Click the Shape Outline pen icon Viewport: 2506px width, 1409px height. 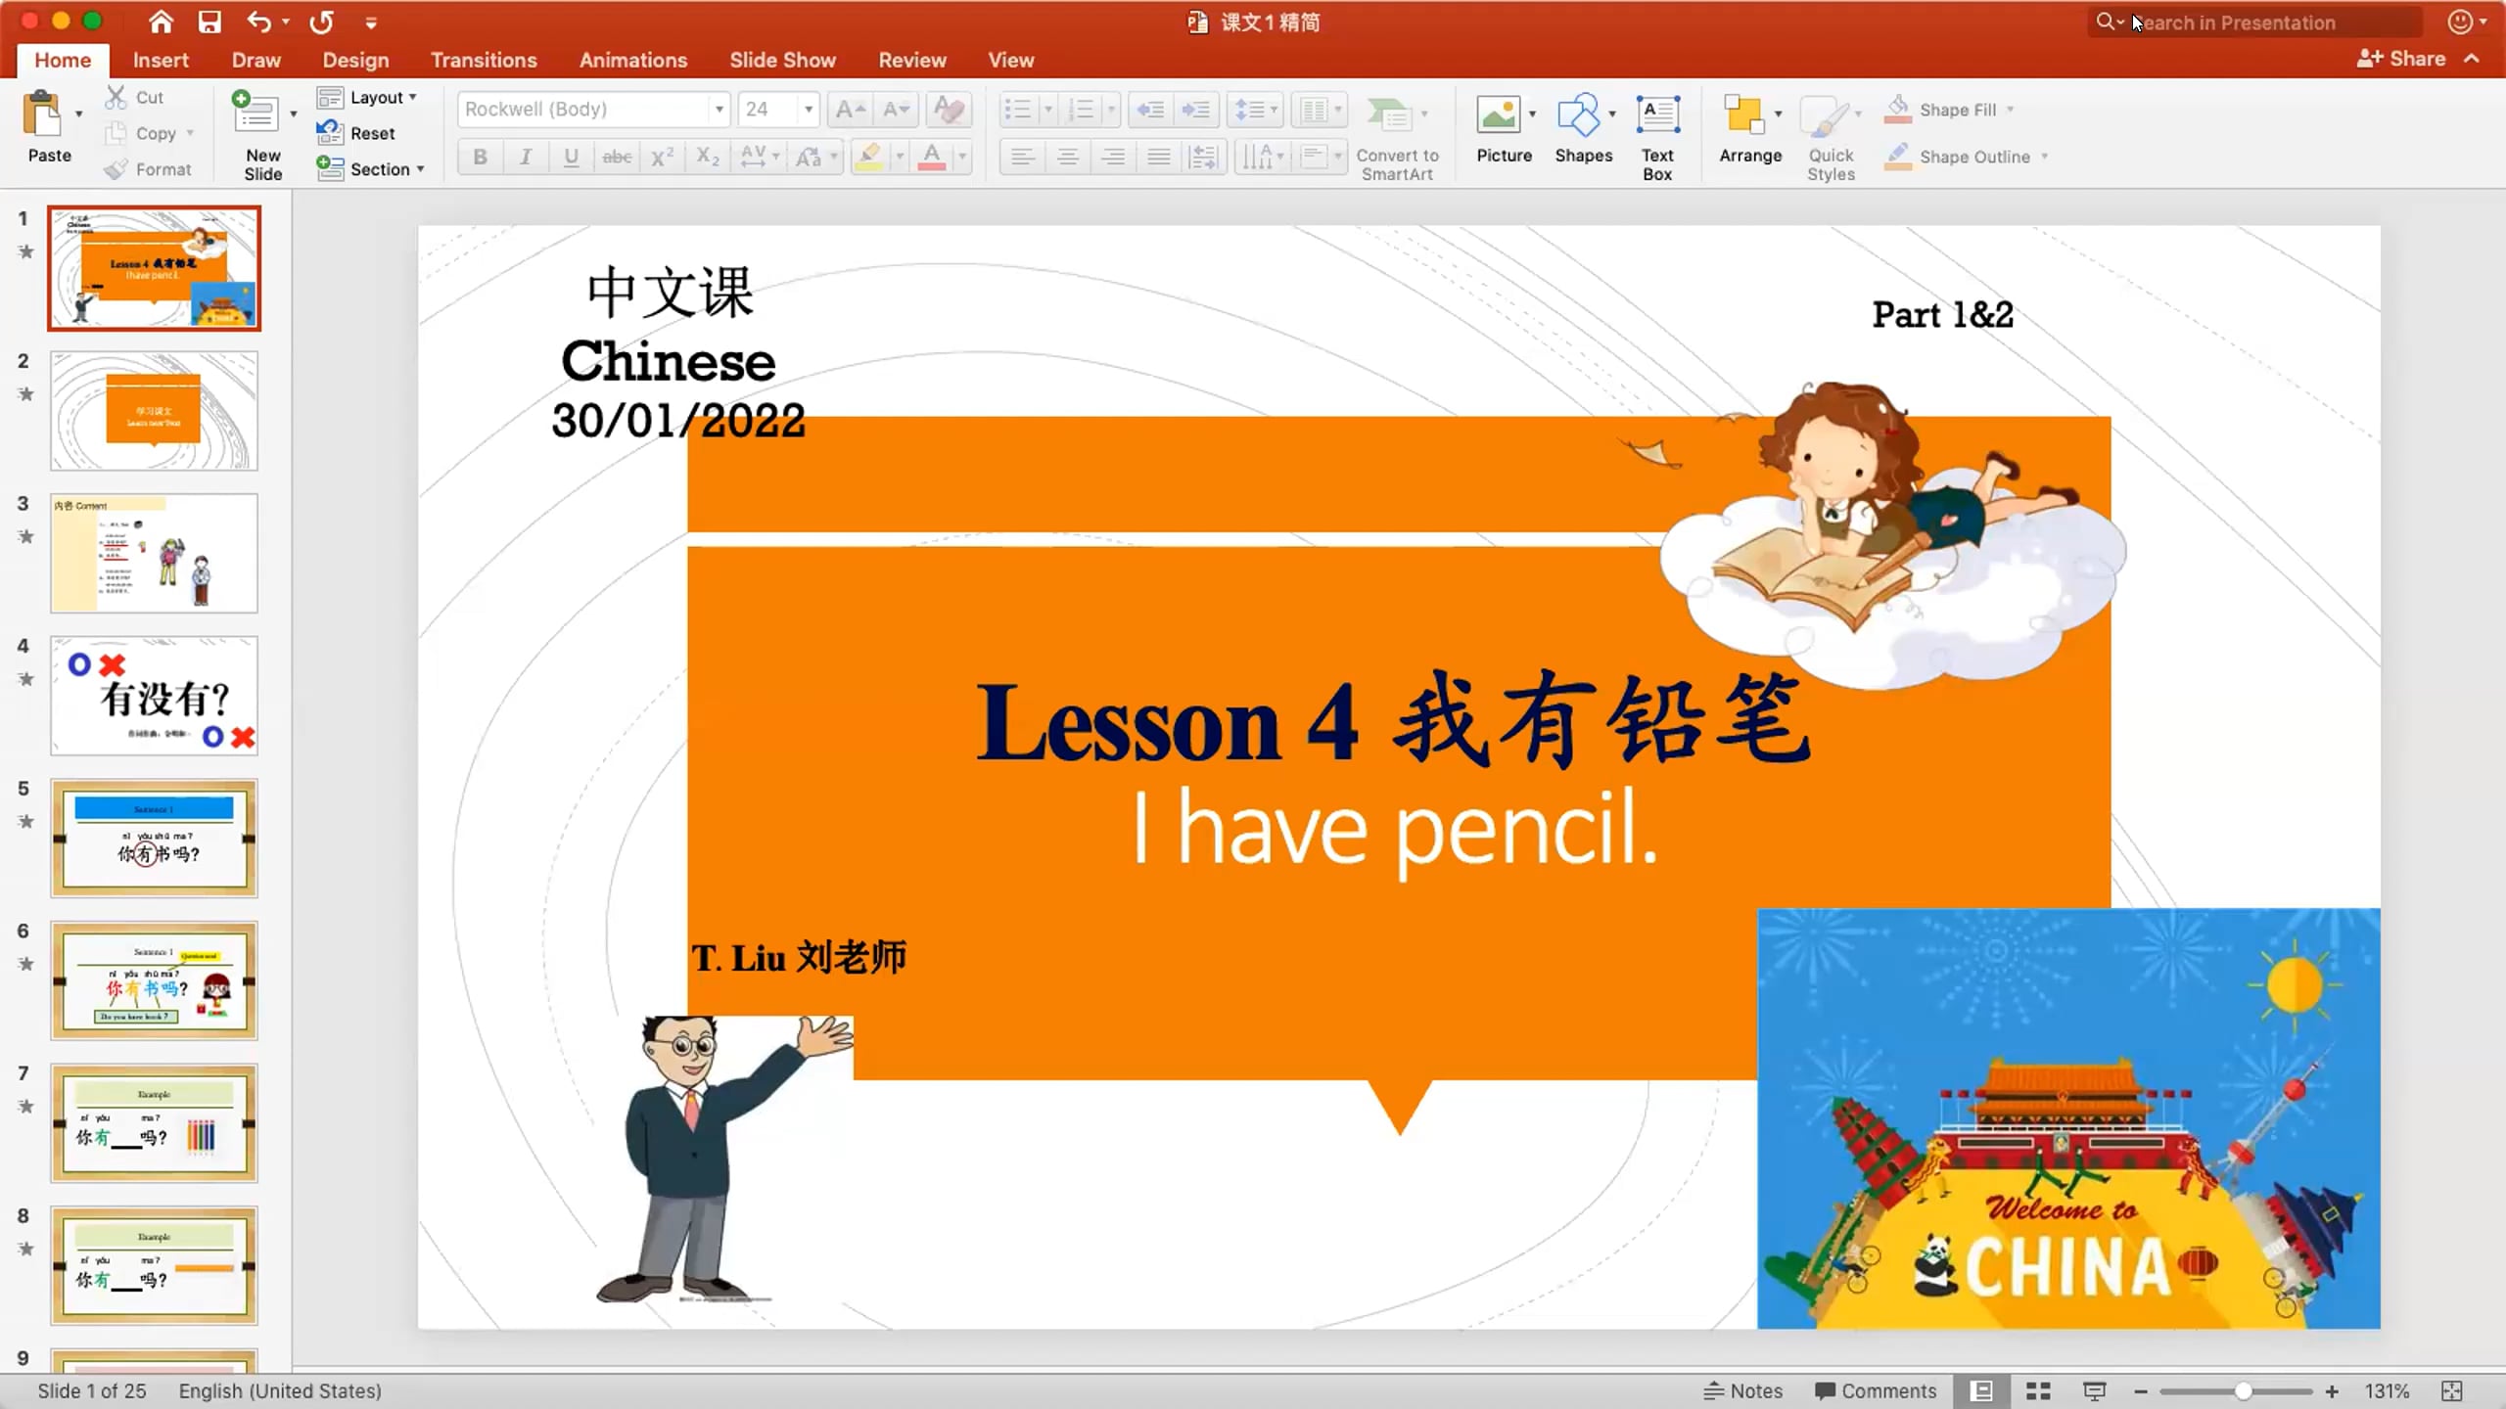point(1898,156)
